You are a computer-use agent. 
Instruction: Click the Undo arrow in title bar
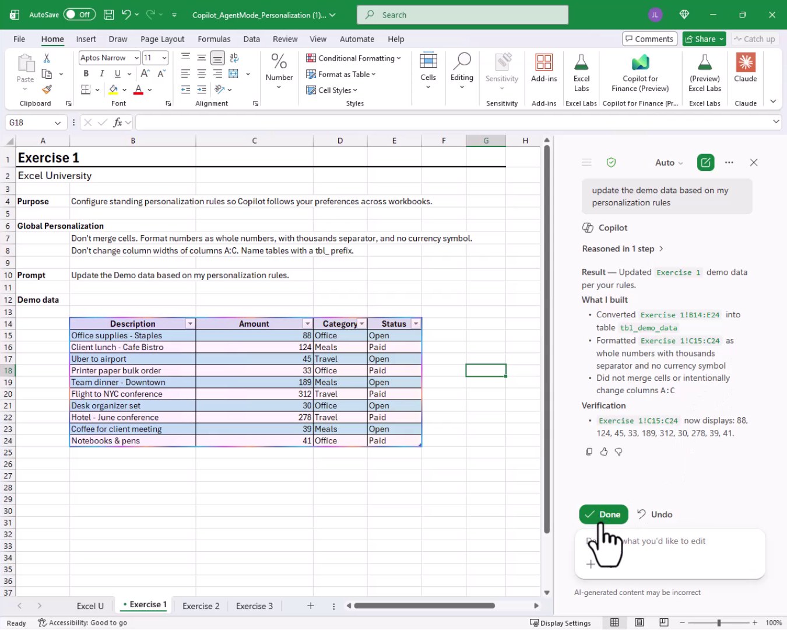click(127, 15)
